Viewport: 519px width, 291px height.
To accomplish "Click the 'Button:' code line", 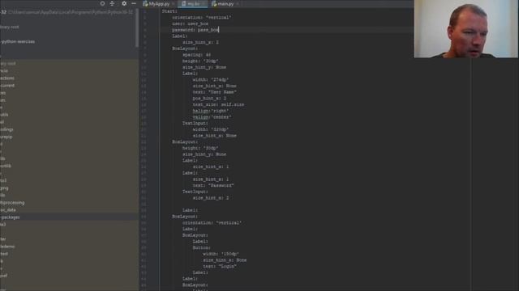I will (202, 247).
